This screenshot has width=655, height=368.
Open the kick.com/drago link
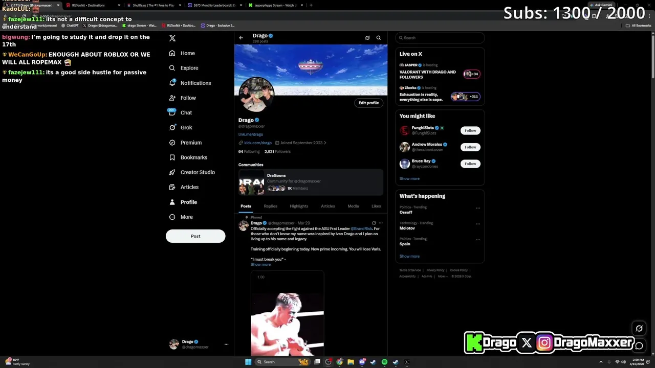pyautogui.click(x=257, y=143)
